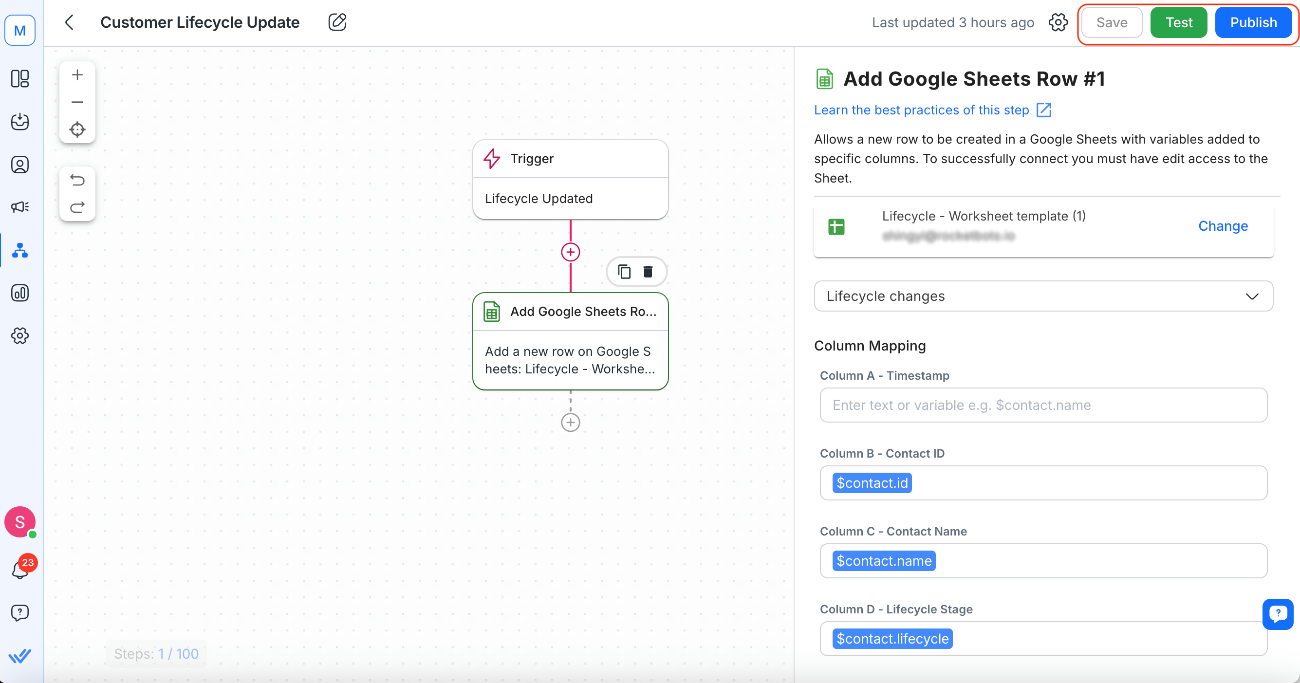Click the Column A Timestamp field
This screenshot has height=683, width=1300.
[1043, 405]
